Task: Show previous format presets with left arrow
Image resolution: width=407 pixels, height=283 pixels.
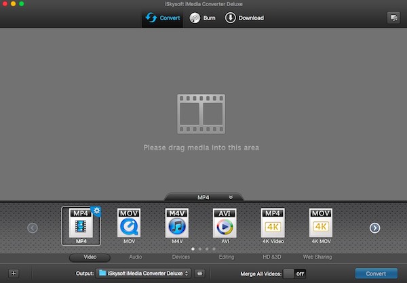Action: 32,227
